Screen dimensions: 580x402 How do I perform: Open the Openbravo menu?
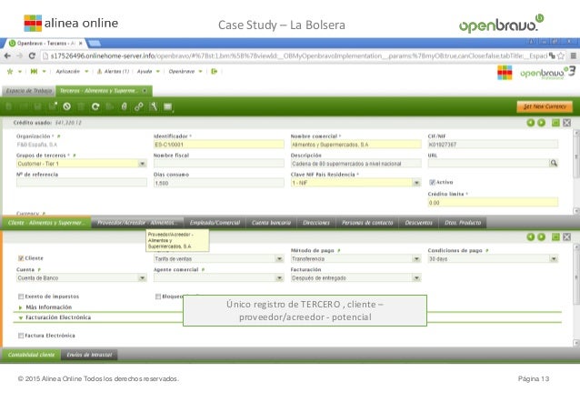click(185, 72)
